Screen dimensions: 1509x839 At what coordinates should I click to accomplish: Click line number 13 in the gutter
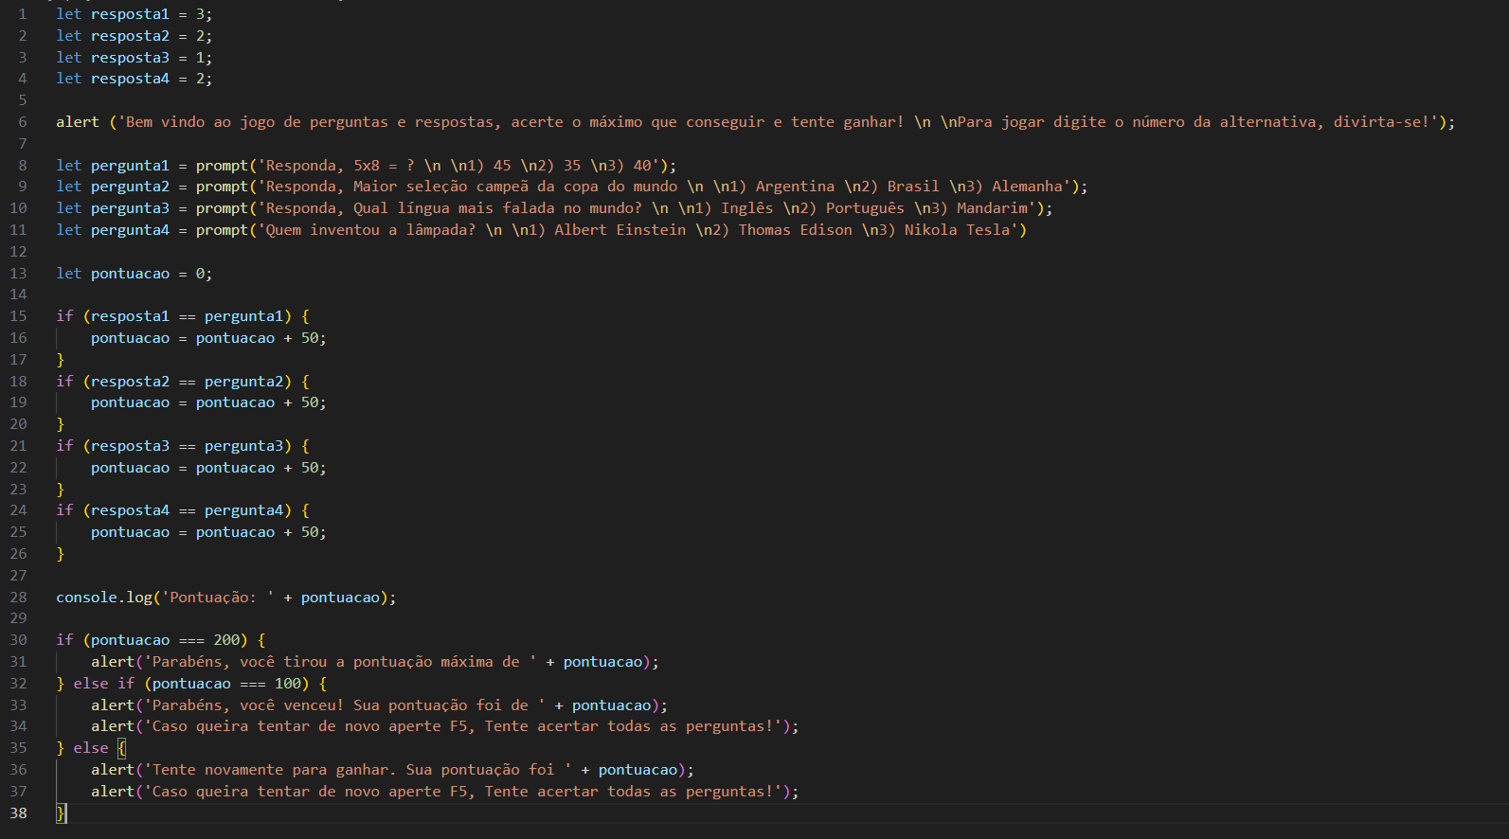coord(18,274)
